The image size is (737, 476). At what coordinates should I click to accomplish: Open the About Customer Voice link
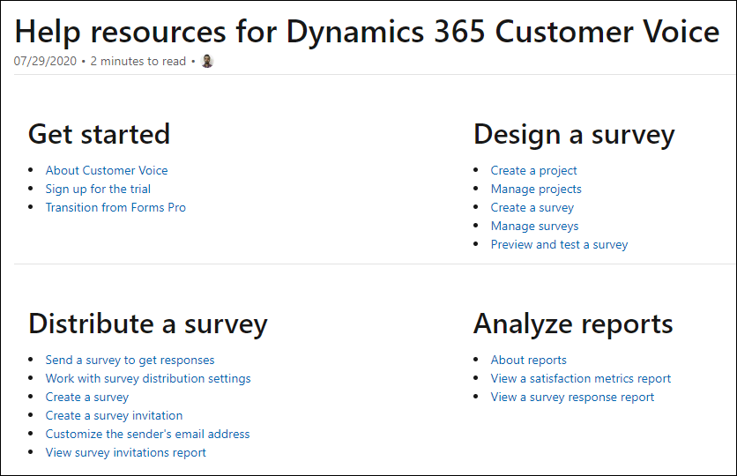(107, 171)
